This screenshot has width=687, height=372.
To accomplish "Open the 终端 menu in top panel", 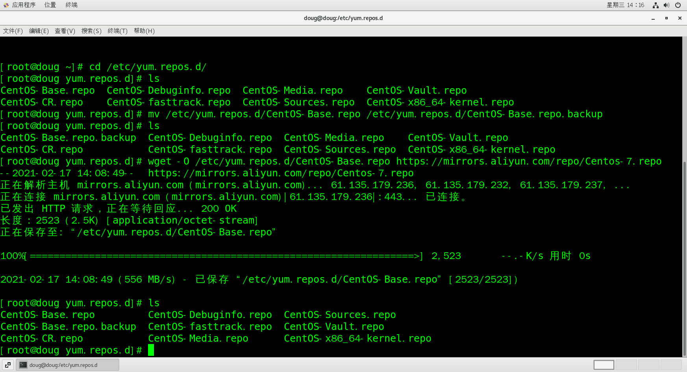I will click(x=71, y=5).
